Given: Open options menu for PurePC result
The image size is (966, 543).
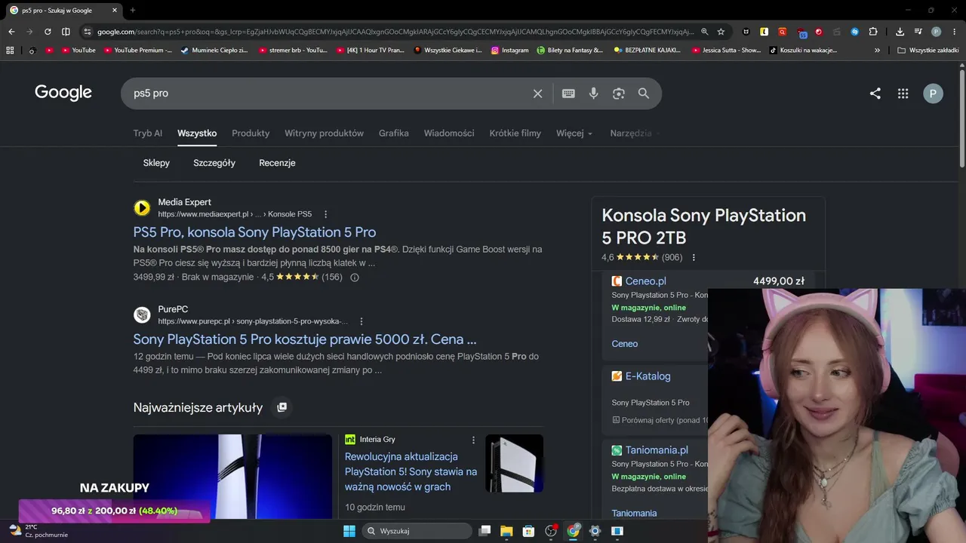Looking at the screenshot, I should tap(361, 321).
